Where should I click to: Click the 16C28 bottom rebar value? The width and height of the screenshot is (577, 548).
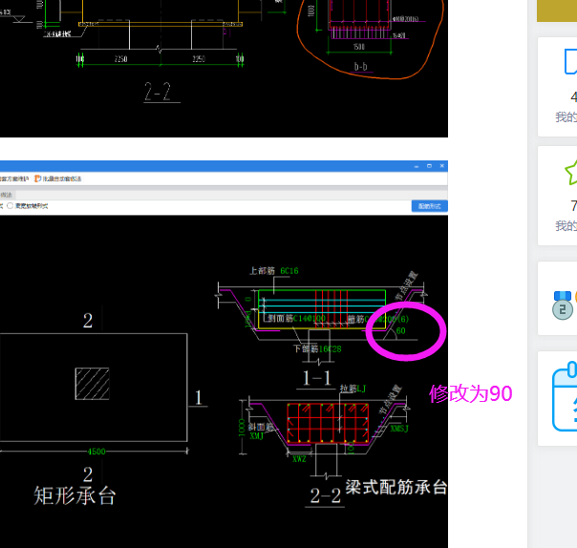tap(331, 349)
